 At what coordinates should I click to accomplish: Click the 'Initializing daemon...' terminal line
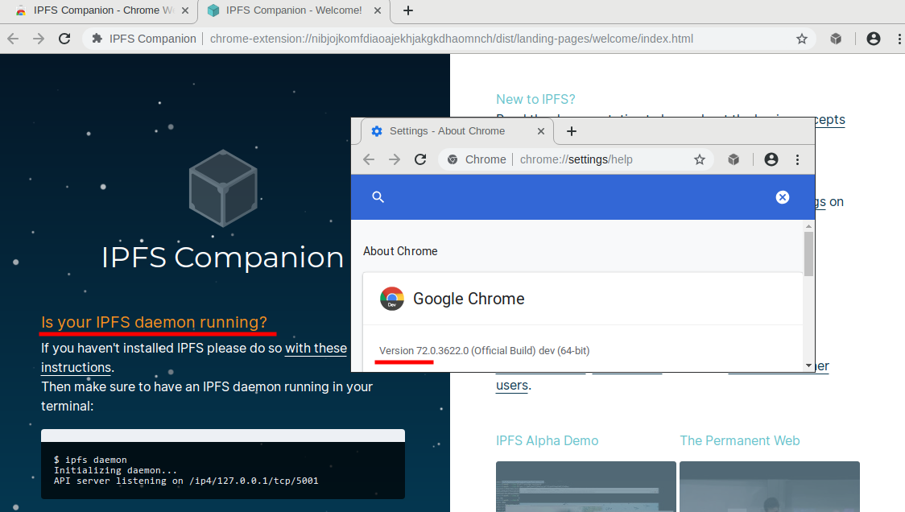pyautogui.click(x=115, y=470)
